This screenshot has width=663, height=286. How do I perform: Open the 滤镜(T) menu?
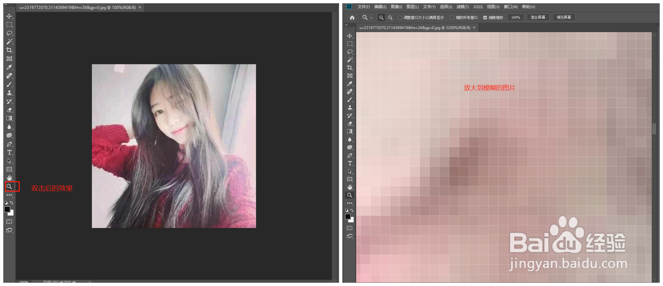462,7
